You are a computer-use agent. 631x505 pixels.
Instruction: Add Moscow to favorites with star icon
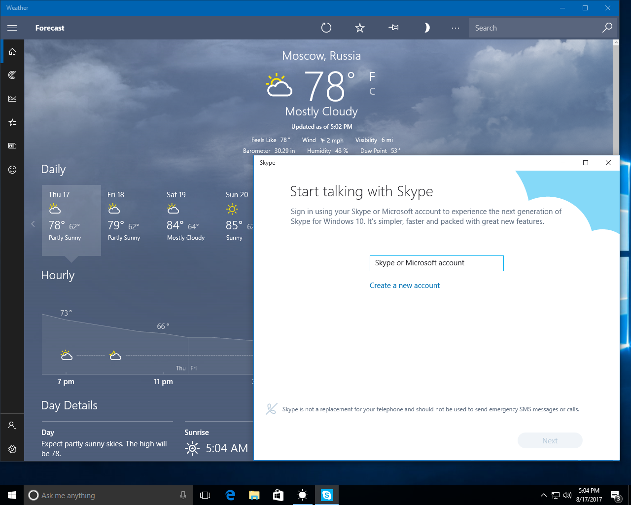(360, 28)
